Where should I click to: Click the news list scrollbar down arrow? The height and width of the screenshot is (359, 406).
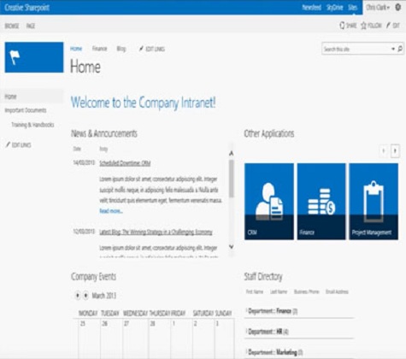pos(232,247)
